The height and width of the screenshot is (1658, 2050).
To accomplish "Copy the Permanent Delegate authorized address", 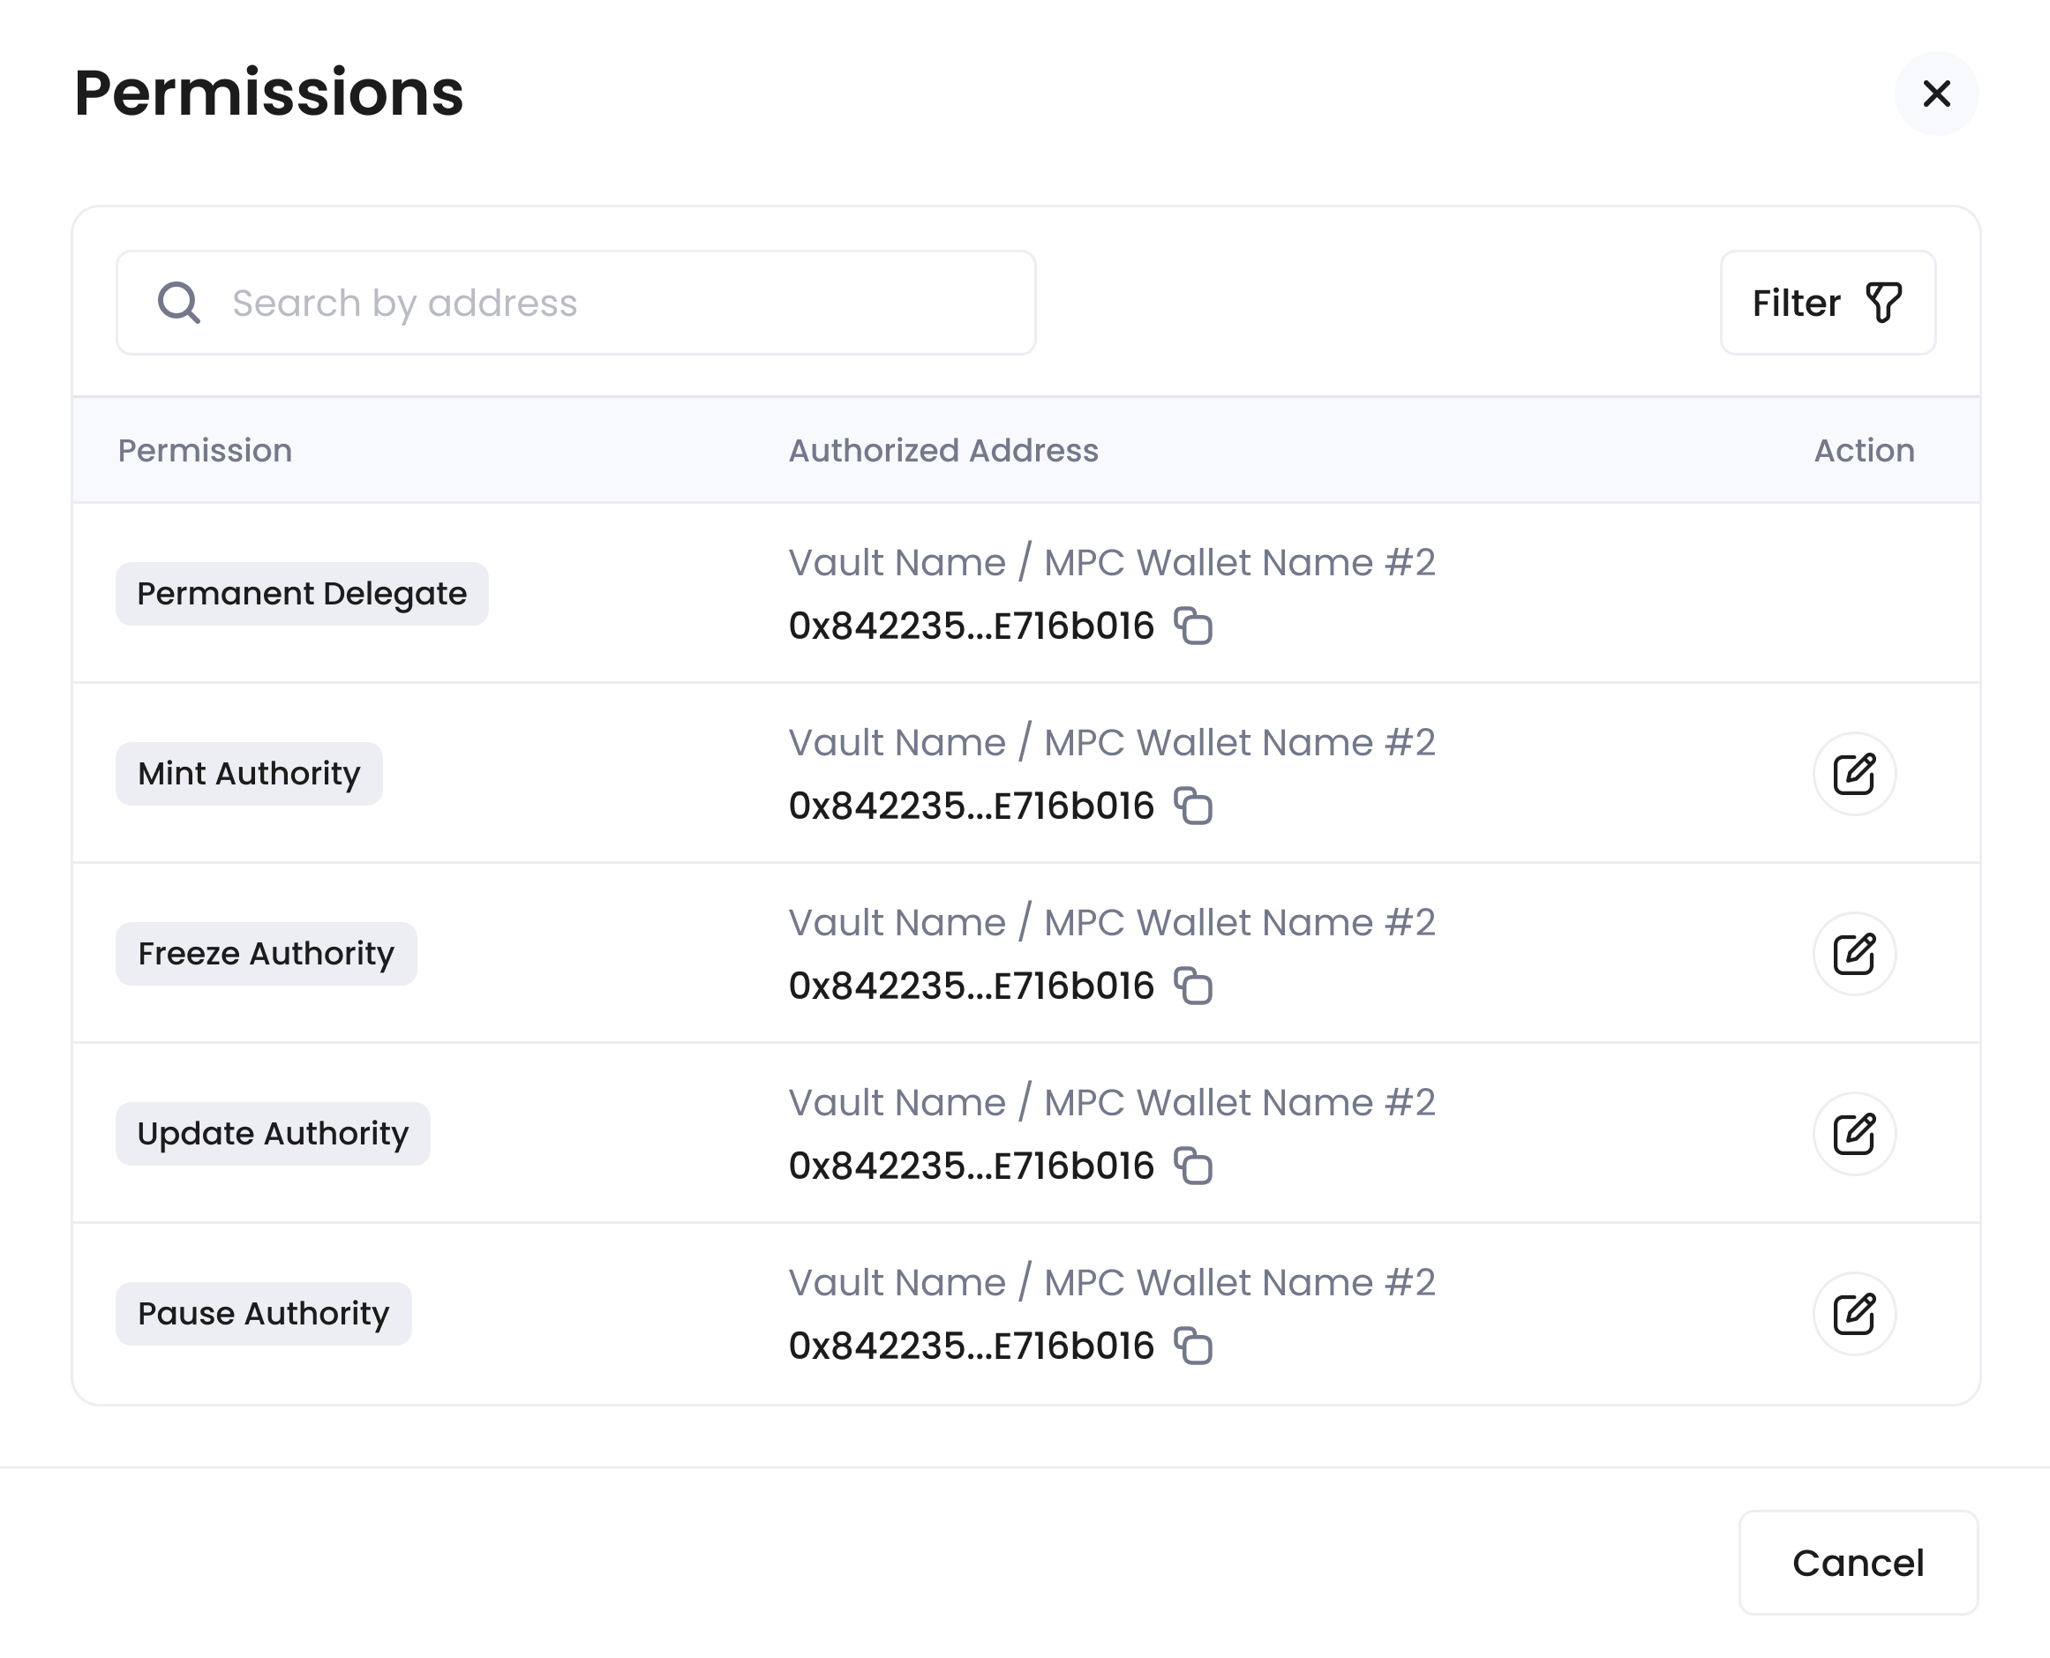I will click(1195, 626).
